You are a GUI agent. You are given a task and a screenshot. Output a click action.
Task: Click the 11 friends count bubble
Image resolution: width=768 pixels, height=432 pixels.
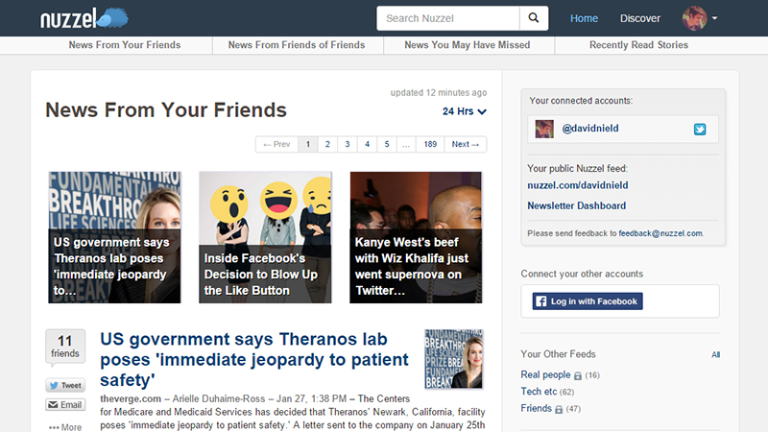point(65,347)
